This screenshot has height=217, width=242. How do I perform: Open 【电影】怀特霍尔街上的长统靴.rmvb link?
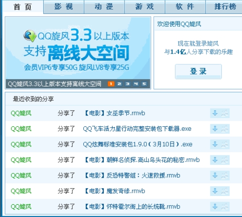132,206
